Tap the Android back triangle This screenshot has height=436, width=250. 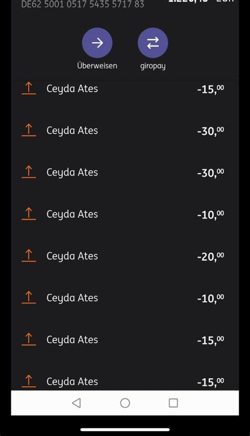(x=76, y=403)
